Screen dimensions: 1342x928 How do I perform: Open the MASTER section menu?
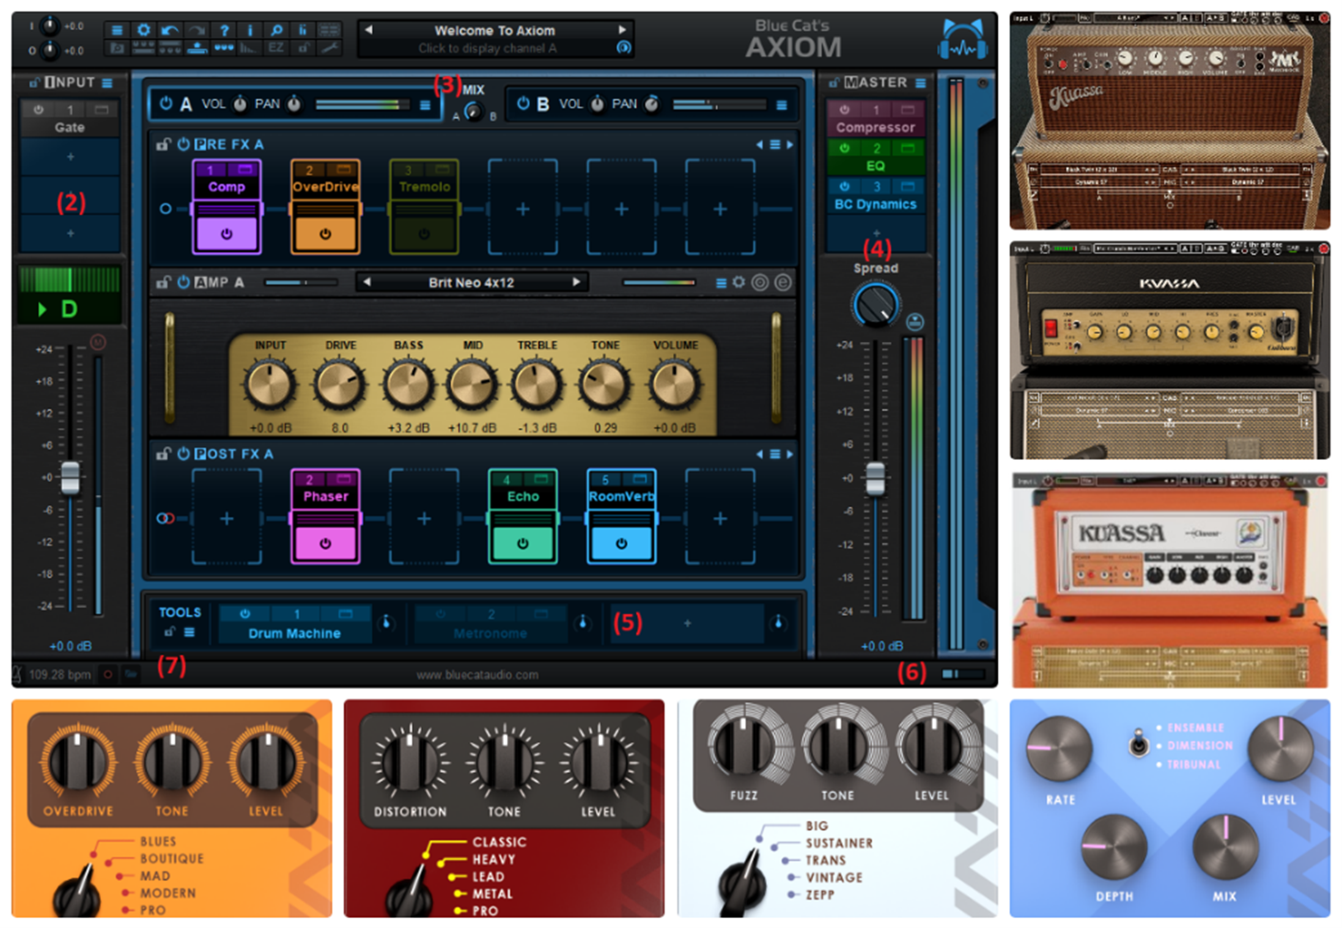(920, 83)
